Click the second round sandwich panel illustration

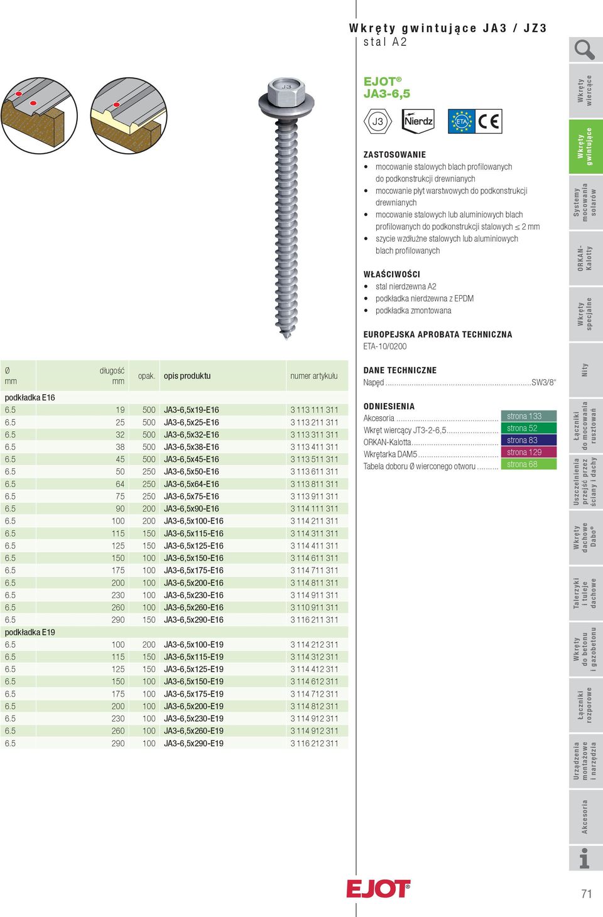128,115
